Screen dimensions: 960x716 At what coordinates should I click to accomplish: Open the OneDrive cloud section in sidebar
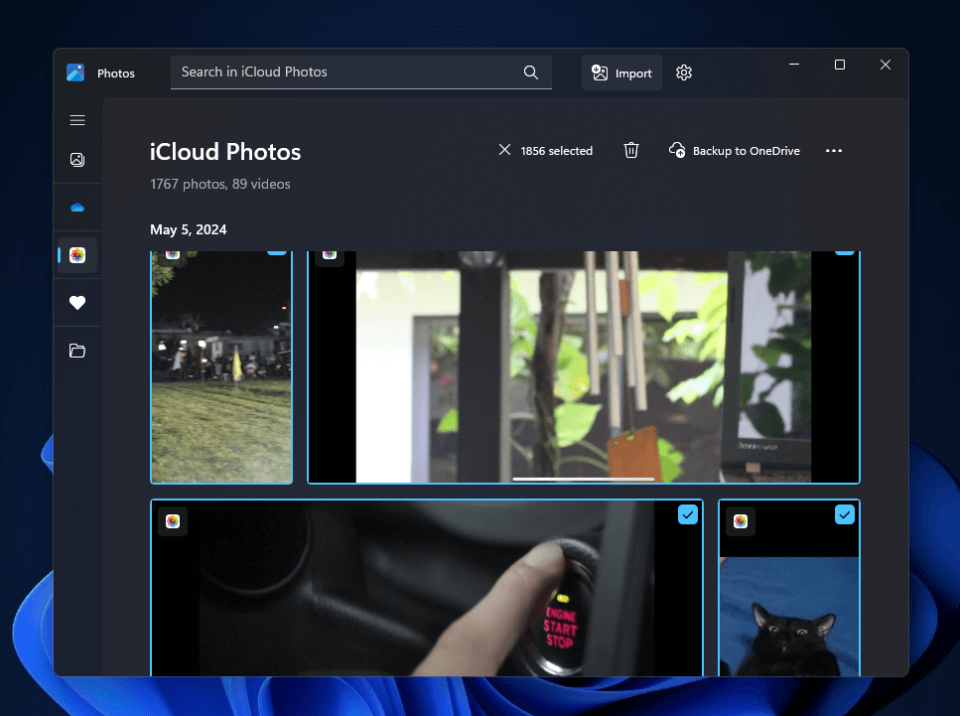point(77,207)
